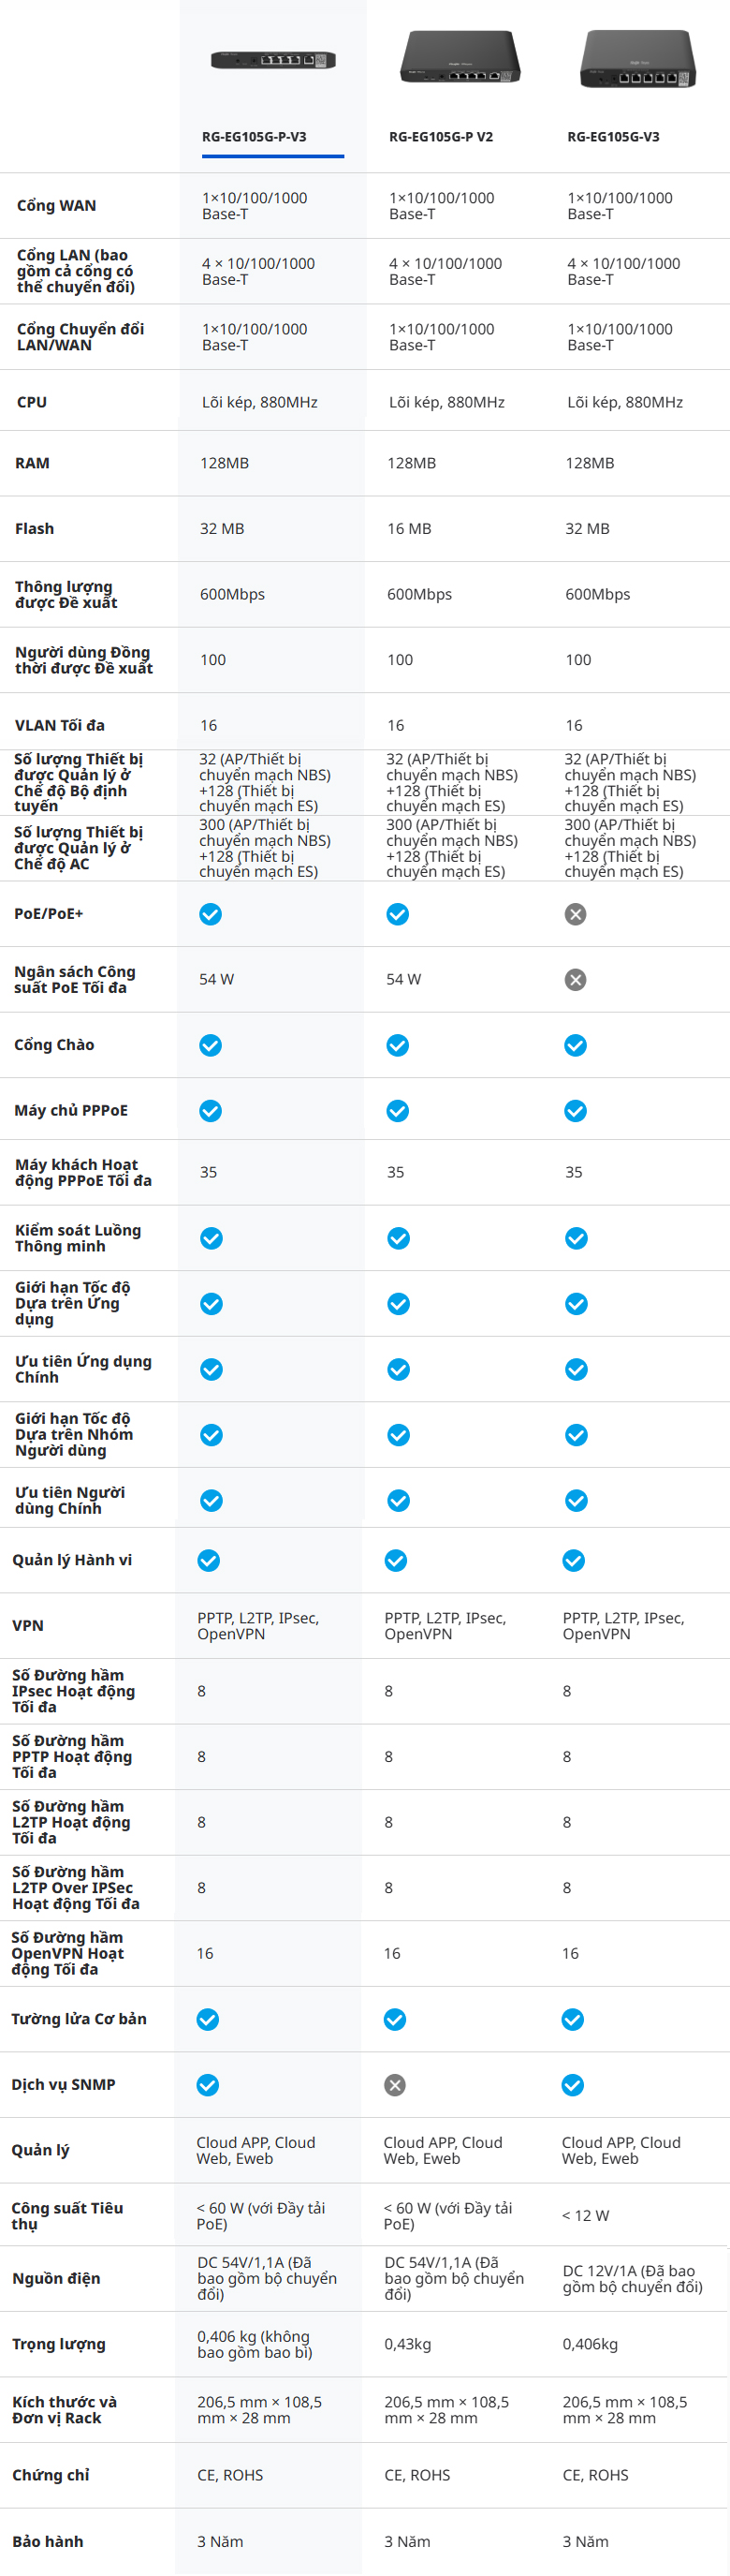Click the Kiểm soát Luồng Thông minh checkmark for RG-EG105G-P-V3
The height and width of the screenshot is (2576, 730).
pos(211,1239)
